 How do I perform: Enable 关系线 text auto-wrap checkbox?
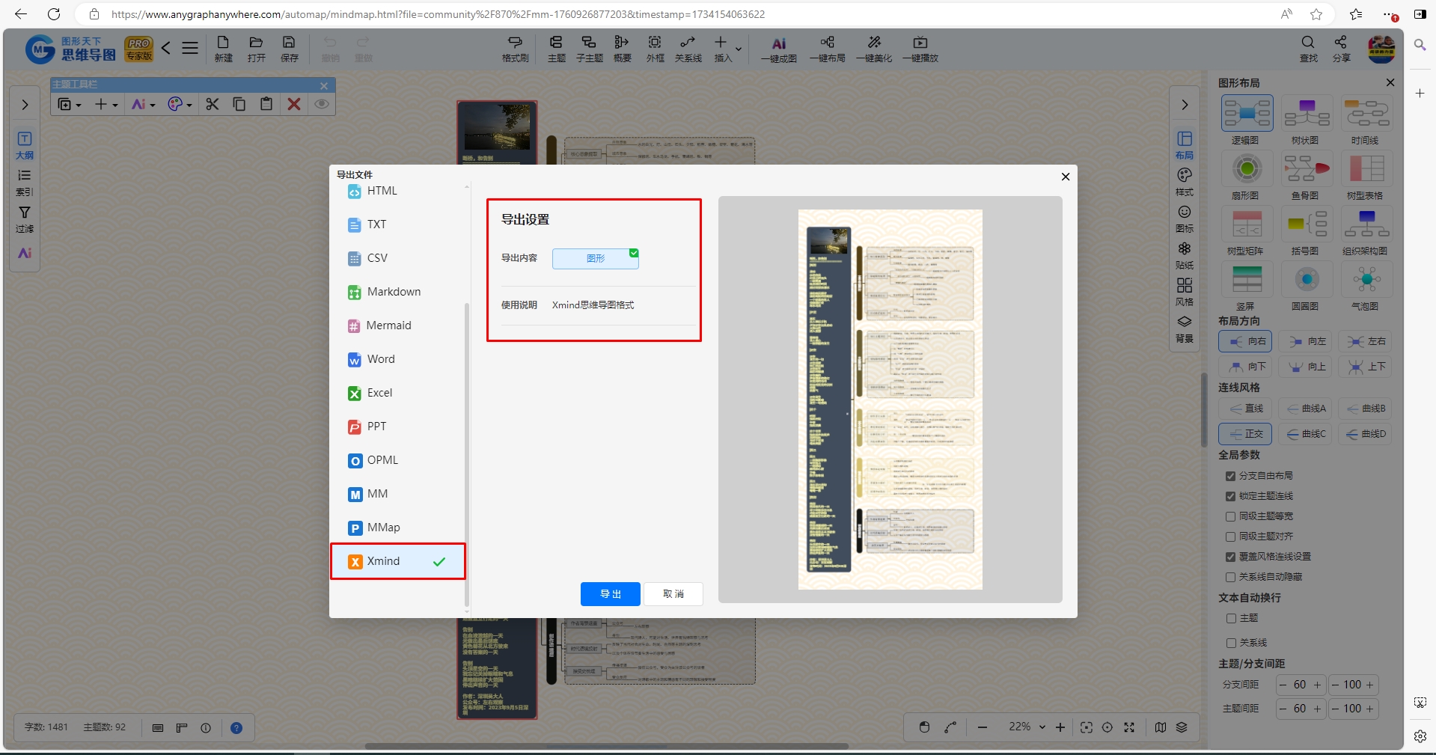click(1230, 643)
